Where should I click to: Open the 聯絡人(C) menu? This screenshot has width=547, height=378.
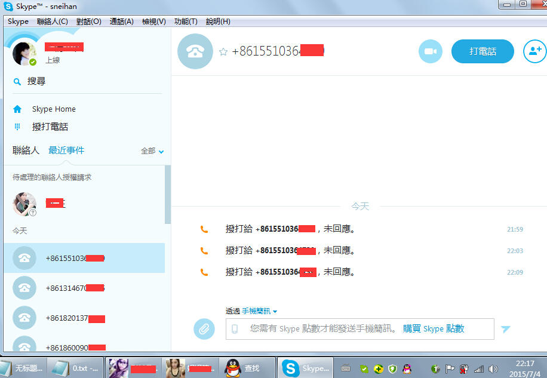pyautogui.click(x=53, y=21)
